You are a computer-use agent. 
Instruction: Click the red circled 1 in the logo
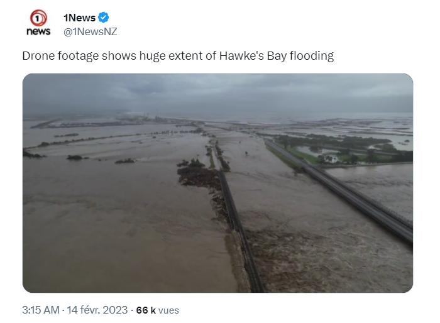(x=38, y=18)
